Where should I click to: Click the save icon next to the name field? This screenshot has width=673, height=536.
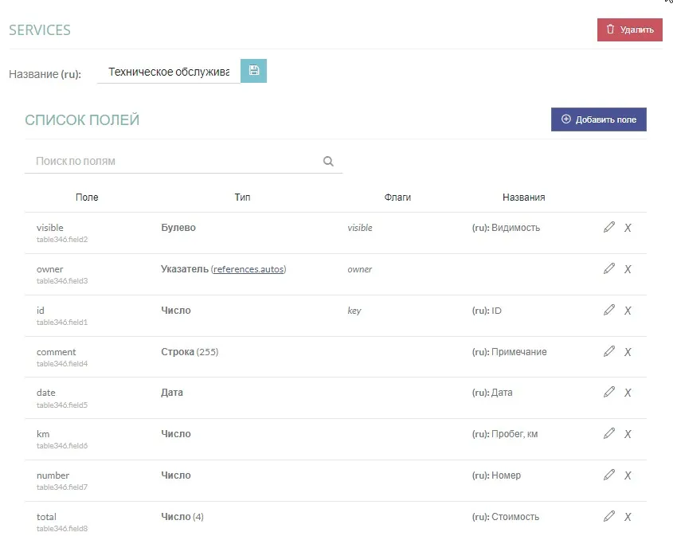(253, 71)
